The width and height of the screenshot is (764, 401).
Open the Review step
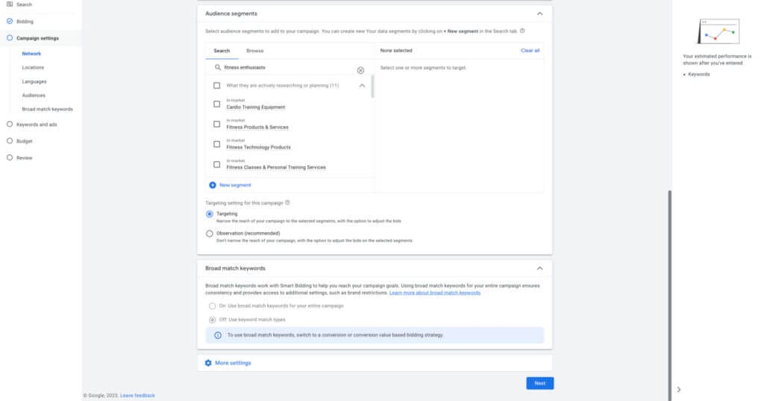click(25, 158)
